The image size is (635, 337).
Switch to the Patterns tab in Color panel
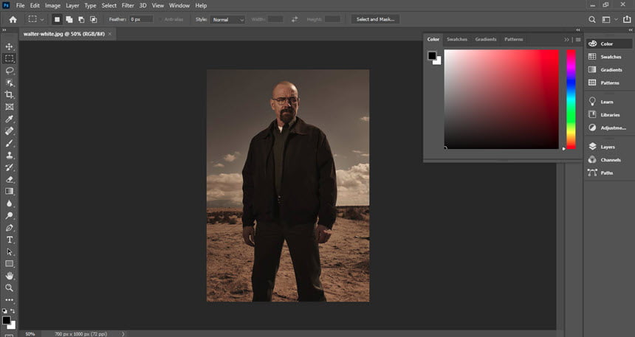click(513, 39)
